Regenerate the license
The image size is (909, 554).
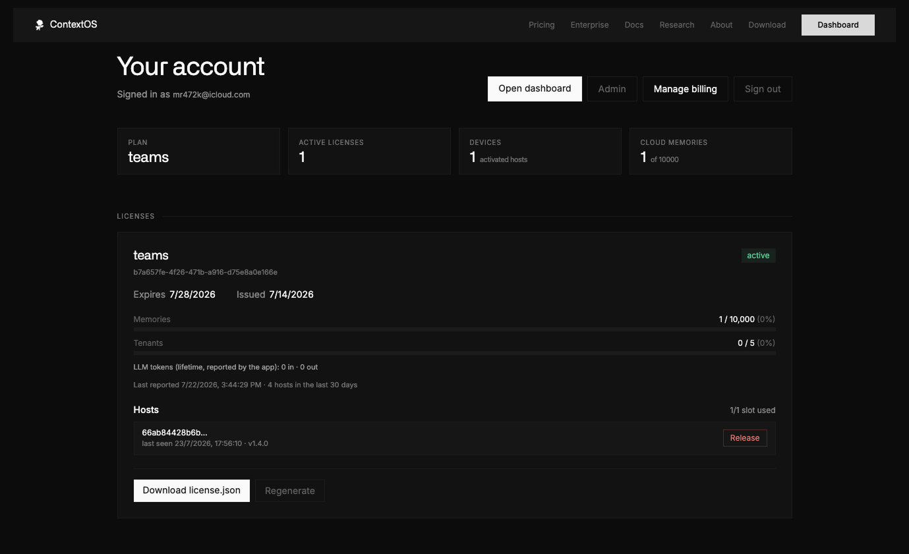[290, 491]
